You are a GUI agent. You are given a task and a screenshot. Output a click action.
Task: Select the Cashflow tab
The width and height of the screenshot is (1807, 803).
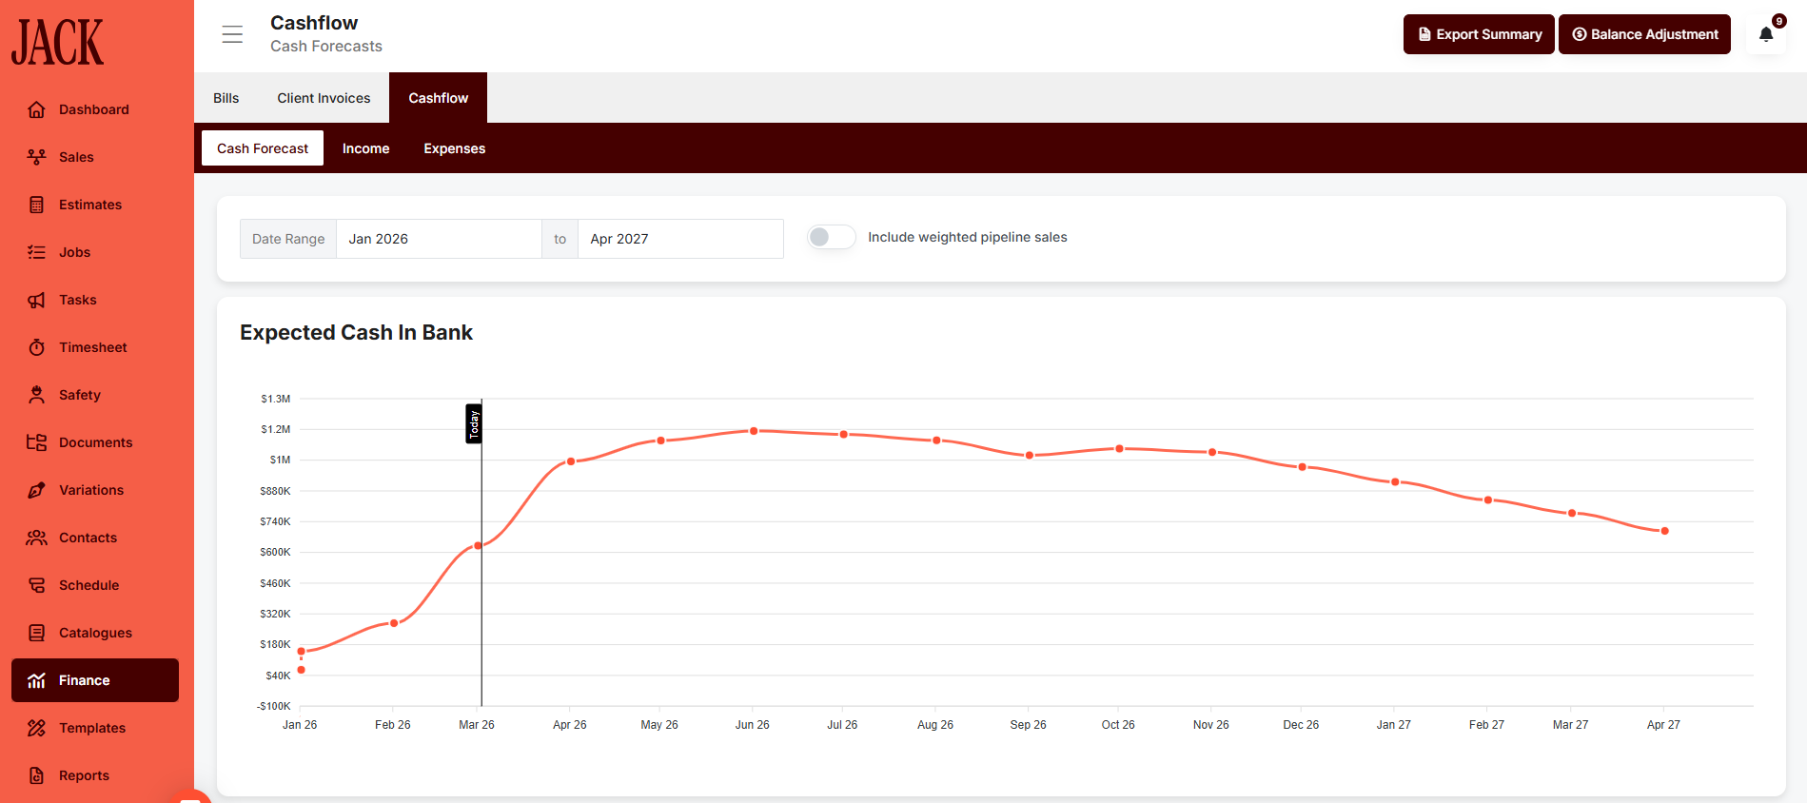click(x=438, y=98)
